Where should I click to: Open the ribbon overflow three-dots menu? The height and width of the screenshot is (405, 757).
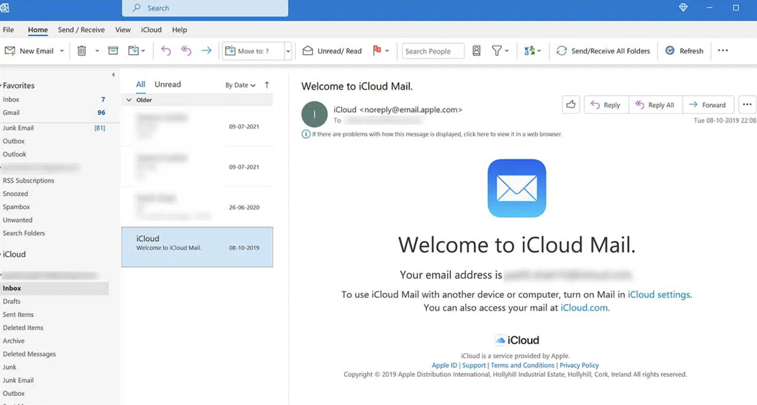[723, 50]
